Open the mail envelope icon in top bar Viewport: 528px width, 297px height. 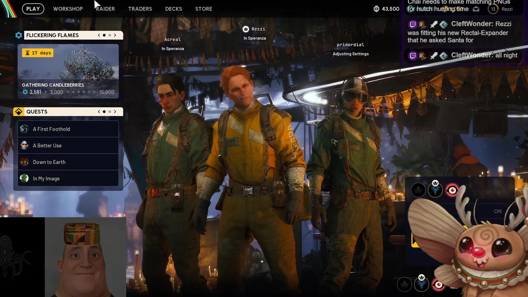(476, 9)
